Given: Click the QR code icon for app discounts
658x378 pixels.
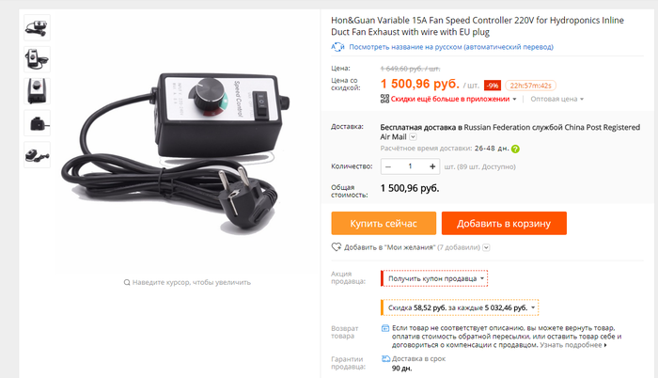Looking at the screenshot, I should point(384,99).
